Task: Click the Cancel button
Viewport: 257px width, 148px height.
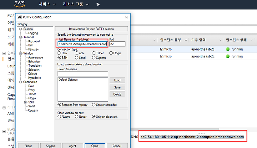Action: [117, 146]
